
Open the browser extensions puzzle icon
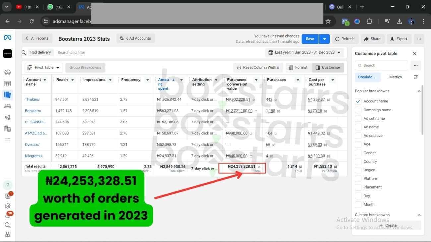tap(369, 21)
